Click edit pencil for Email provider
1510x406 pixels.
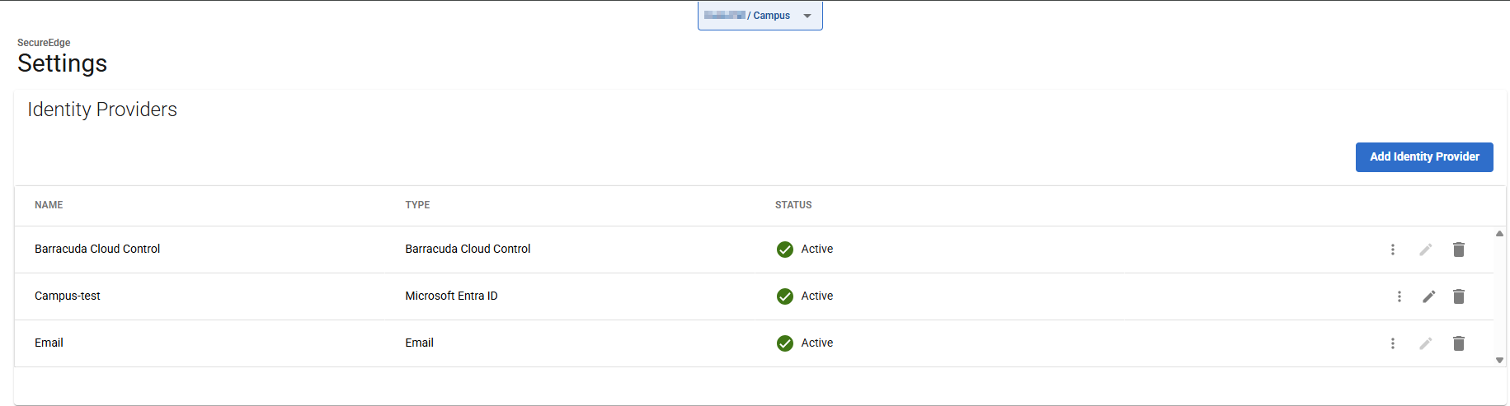point(1426,343)
